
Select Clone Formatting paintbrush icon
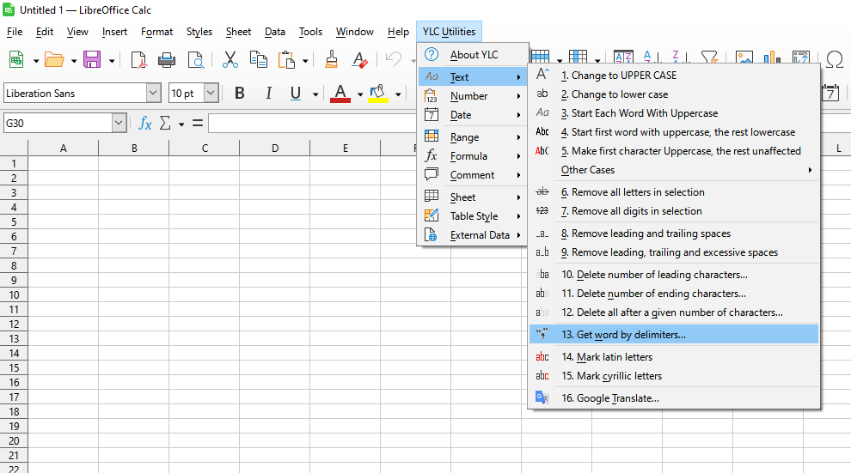pyautogui.click(x=332, y=59)
